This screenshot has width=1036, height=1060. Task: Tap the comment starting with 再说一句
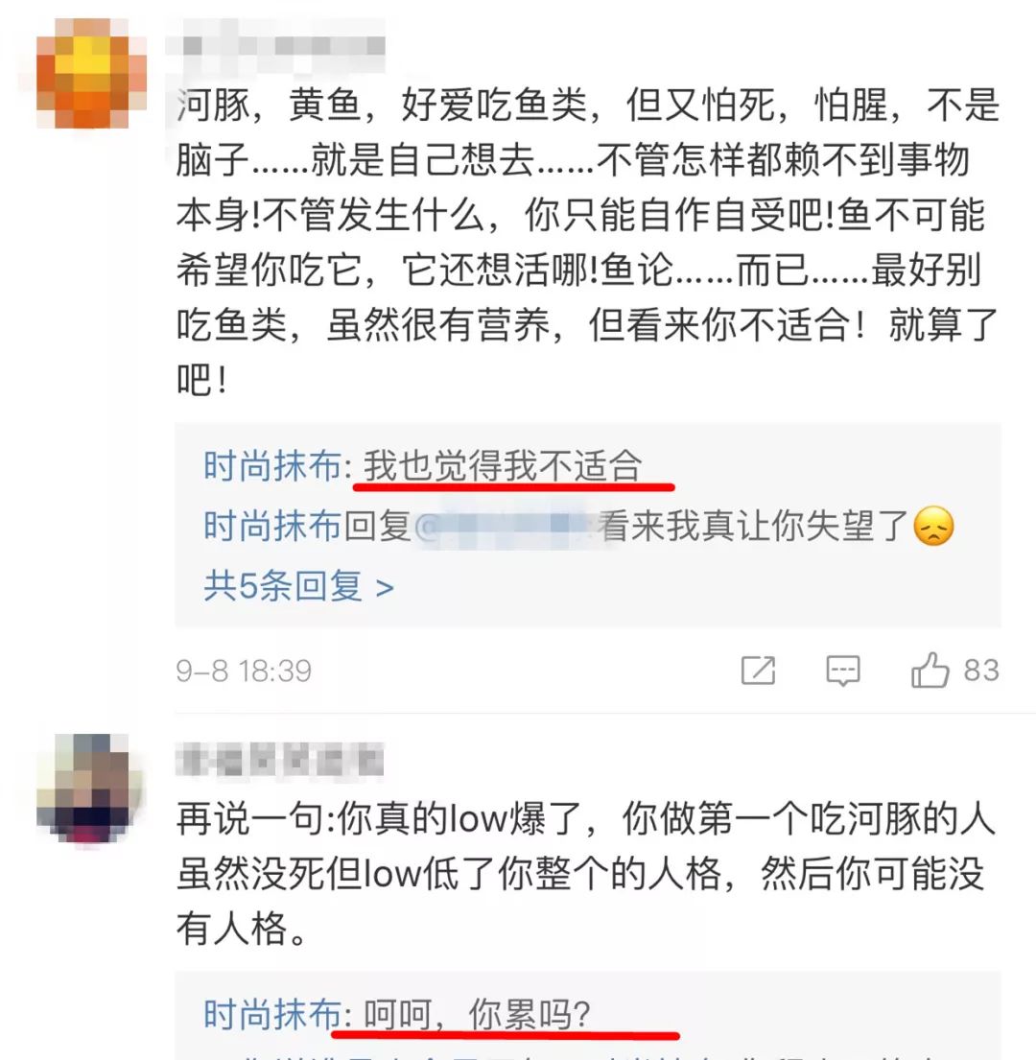(585, 873)
